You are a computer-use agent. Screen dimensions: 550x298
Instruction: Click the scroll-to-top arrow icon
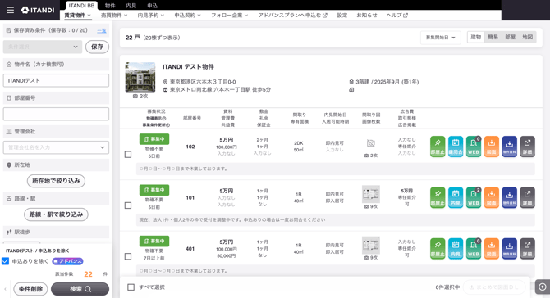[x=543, y=287]
